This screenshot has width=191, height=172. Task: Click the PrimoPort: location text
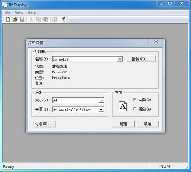pyautogui.click(x=61, y=78)
